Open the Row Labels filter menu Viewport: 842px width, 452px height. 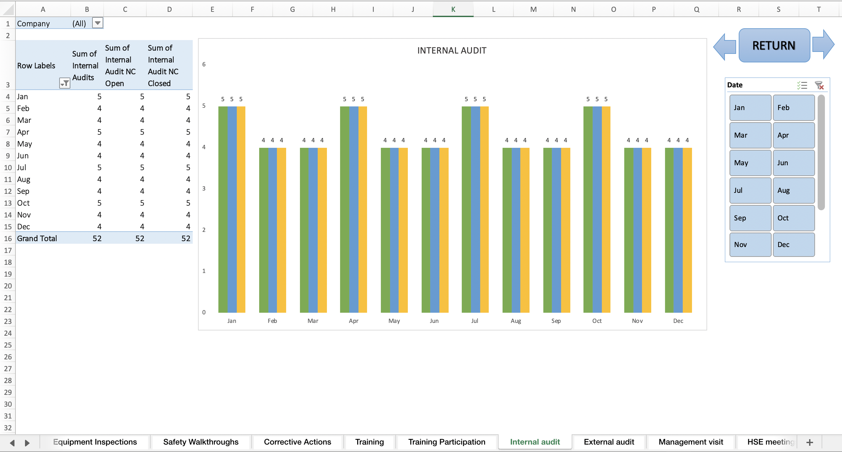click(x=64, y=83)
